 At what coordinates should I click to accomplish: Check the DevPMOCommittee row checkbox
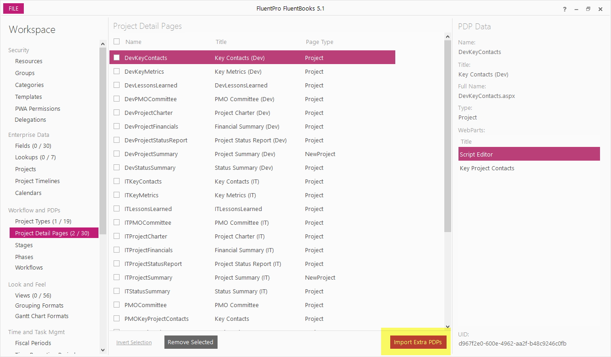[116, 99]
